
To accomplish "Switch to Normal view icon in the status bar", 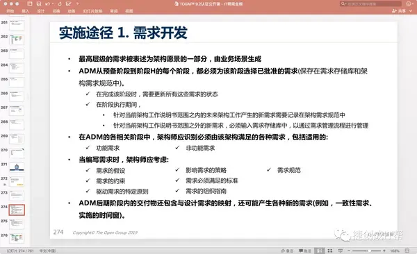I will coord(320,251).
